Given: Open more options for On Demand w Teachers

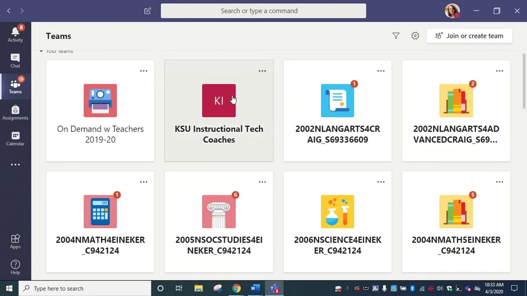Looking at the screenshot, I should coord(143,71).
